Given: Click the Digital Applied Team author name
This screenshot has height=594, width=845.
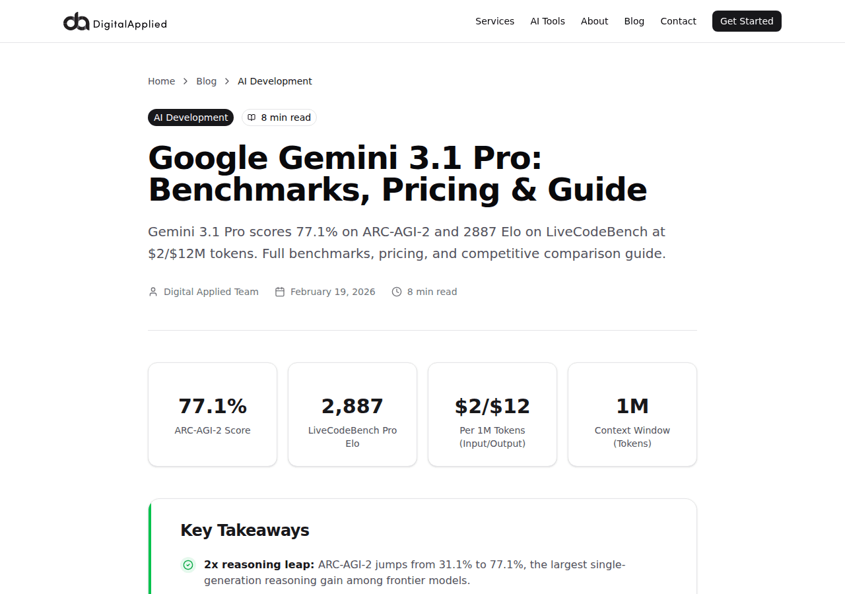Looking at the screenshot, I should [211, 291].
